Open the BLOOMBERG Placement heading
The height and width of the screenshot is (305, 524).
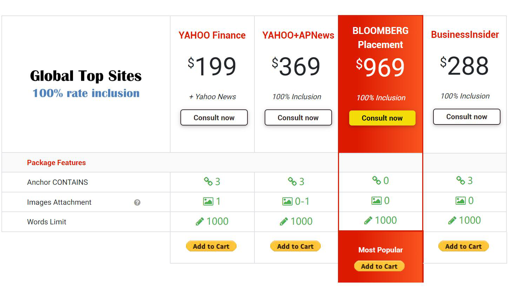coord(380,38)
